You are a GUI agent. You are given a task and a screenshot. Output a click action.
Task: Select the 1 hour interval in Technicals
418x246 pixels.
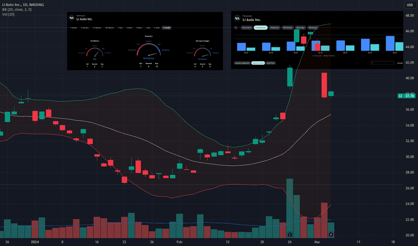(x=121, y=28)
